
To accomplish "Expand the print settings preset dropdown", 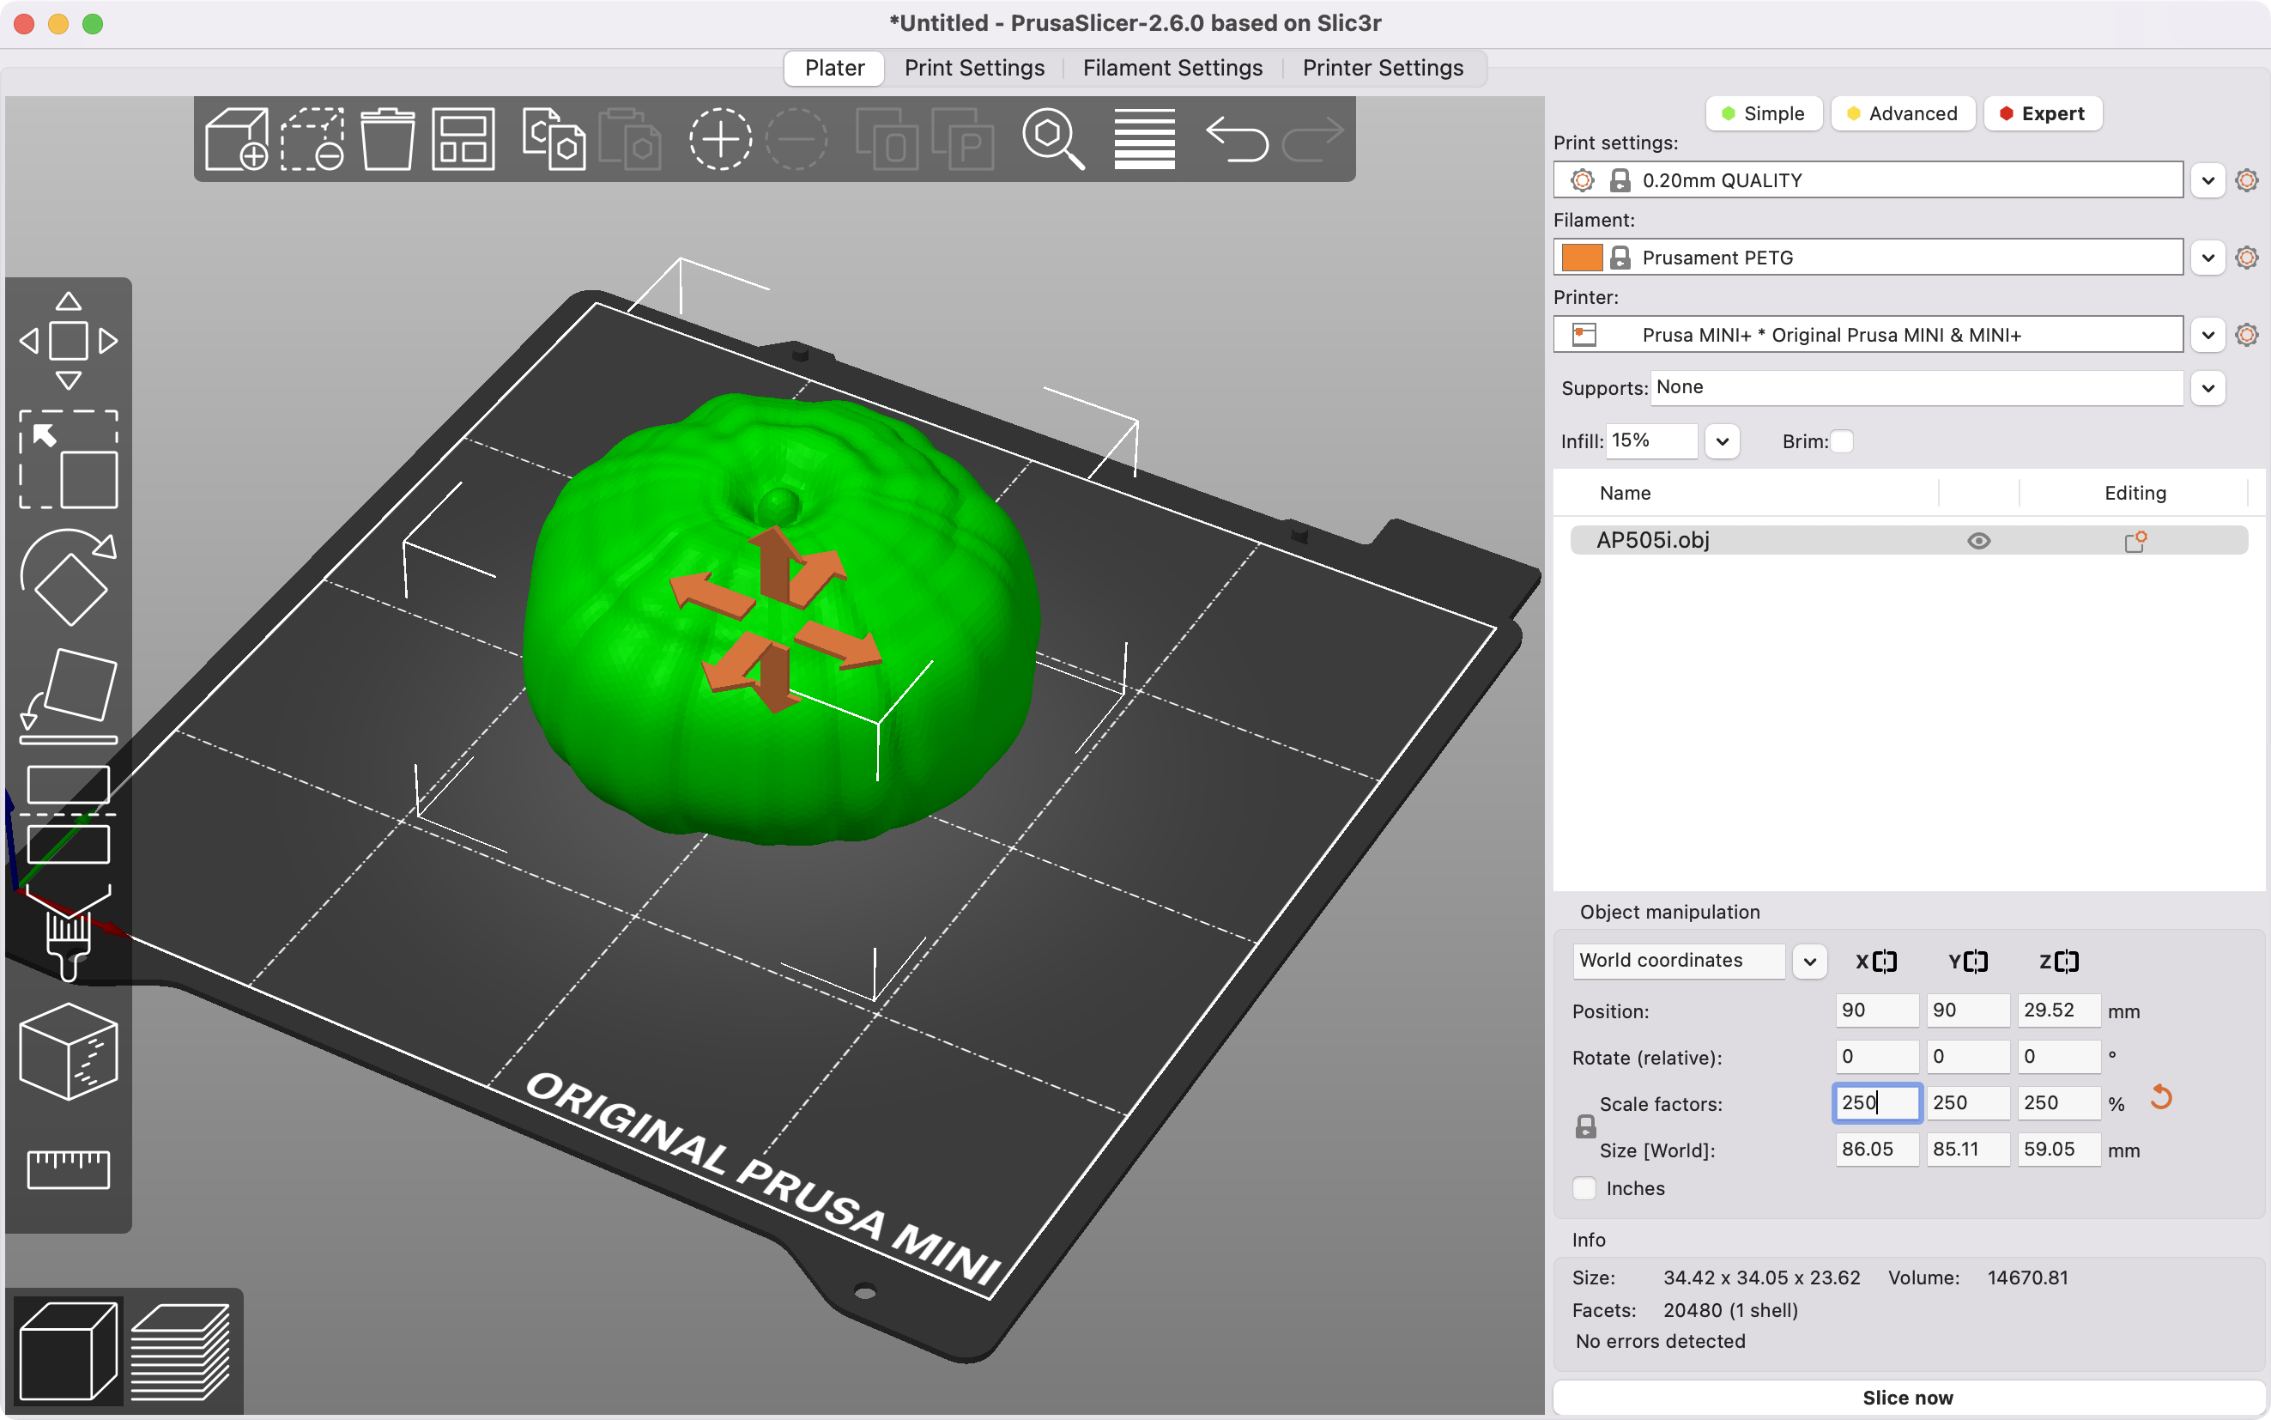I will click(2208, 179).
